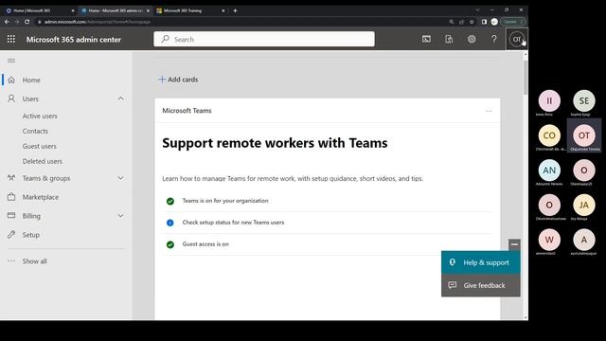The image size is (606, 341).
Task: Open the browser side panel icon
Action: 484,22
